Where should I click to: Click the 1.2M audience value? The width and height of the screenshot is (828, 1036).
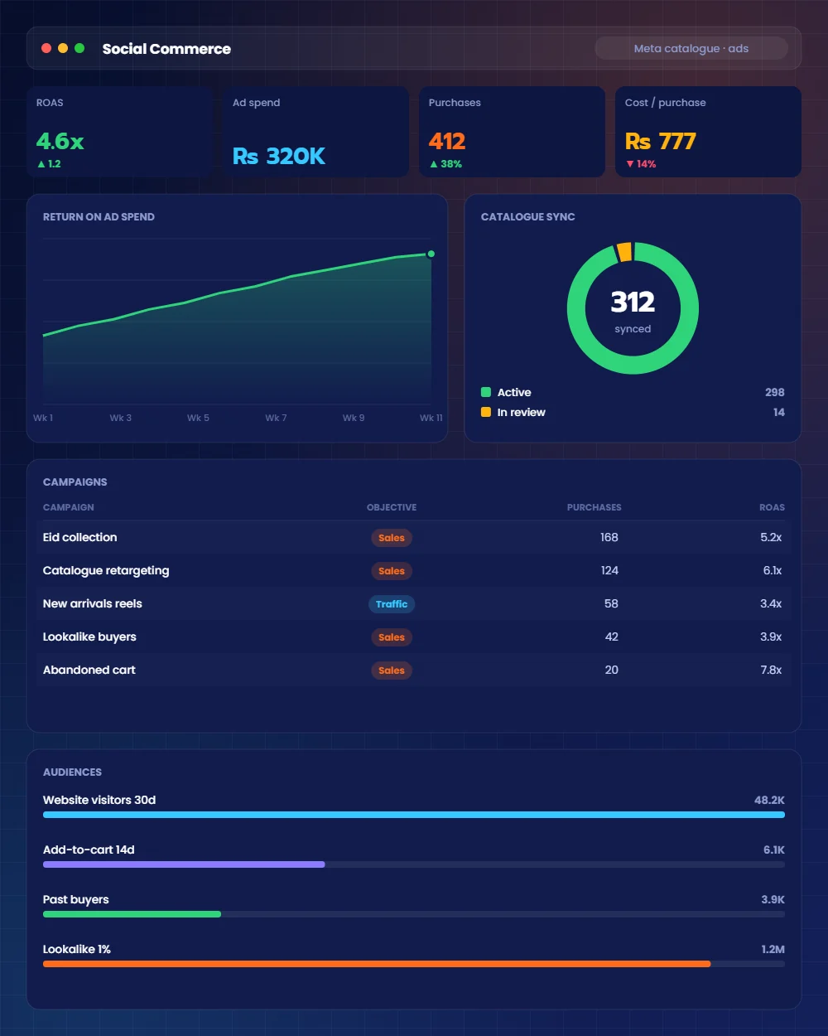(773, 949)
